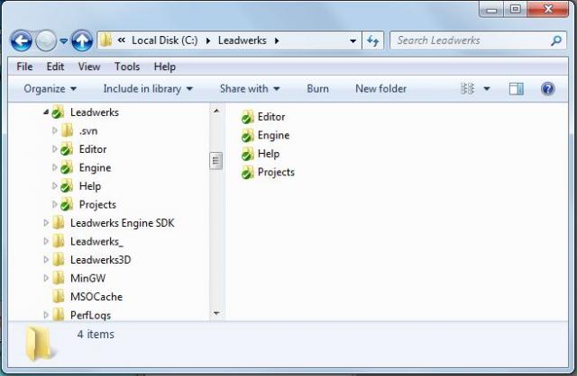Click Engine folder icon in file list
Viewport: 577px width, 376px height.
click(x=247, y=136)
